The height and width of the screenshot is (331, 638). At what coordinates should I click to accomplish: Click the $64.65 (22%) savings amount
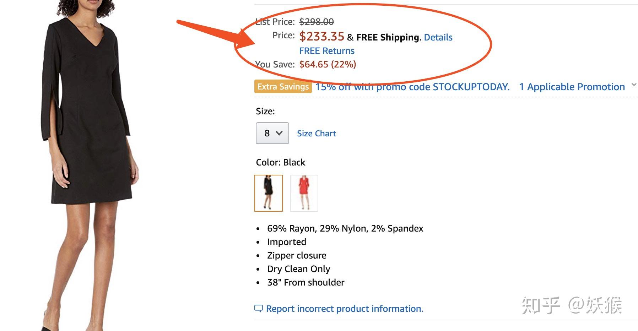(328, 64)
